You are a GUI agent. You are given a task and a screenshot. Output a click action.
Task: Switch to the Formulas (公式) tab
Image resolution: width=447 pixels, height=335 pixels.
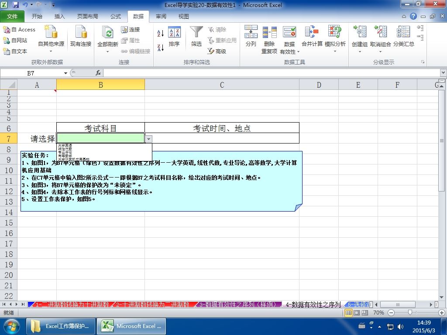point(116,17)
